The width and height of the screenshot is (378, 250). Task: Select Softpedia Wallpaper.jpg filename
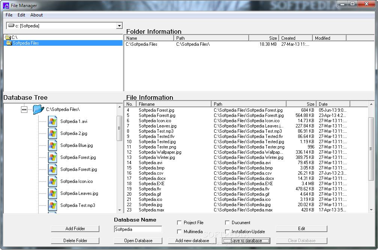pos(160,152)
